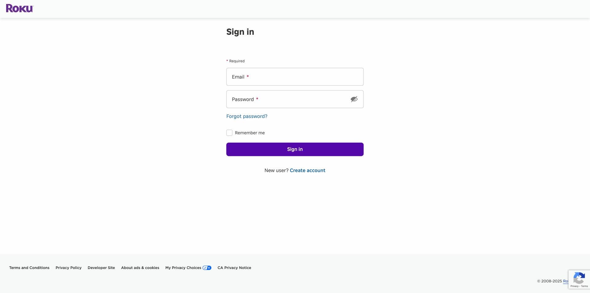
Task: Open the Privacy Policy link
Action: click(x=68, y=267)
